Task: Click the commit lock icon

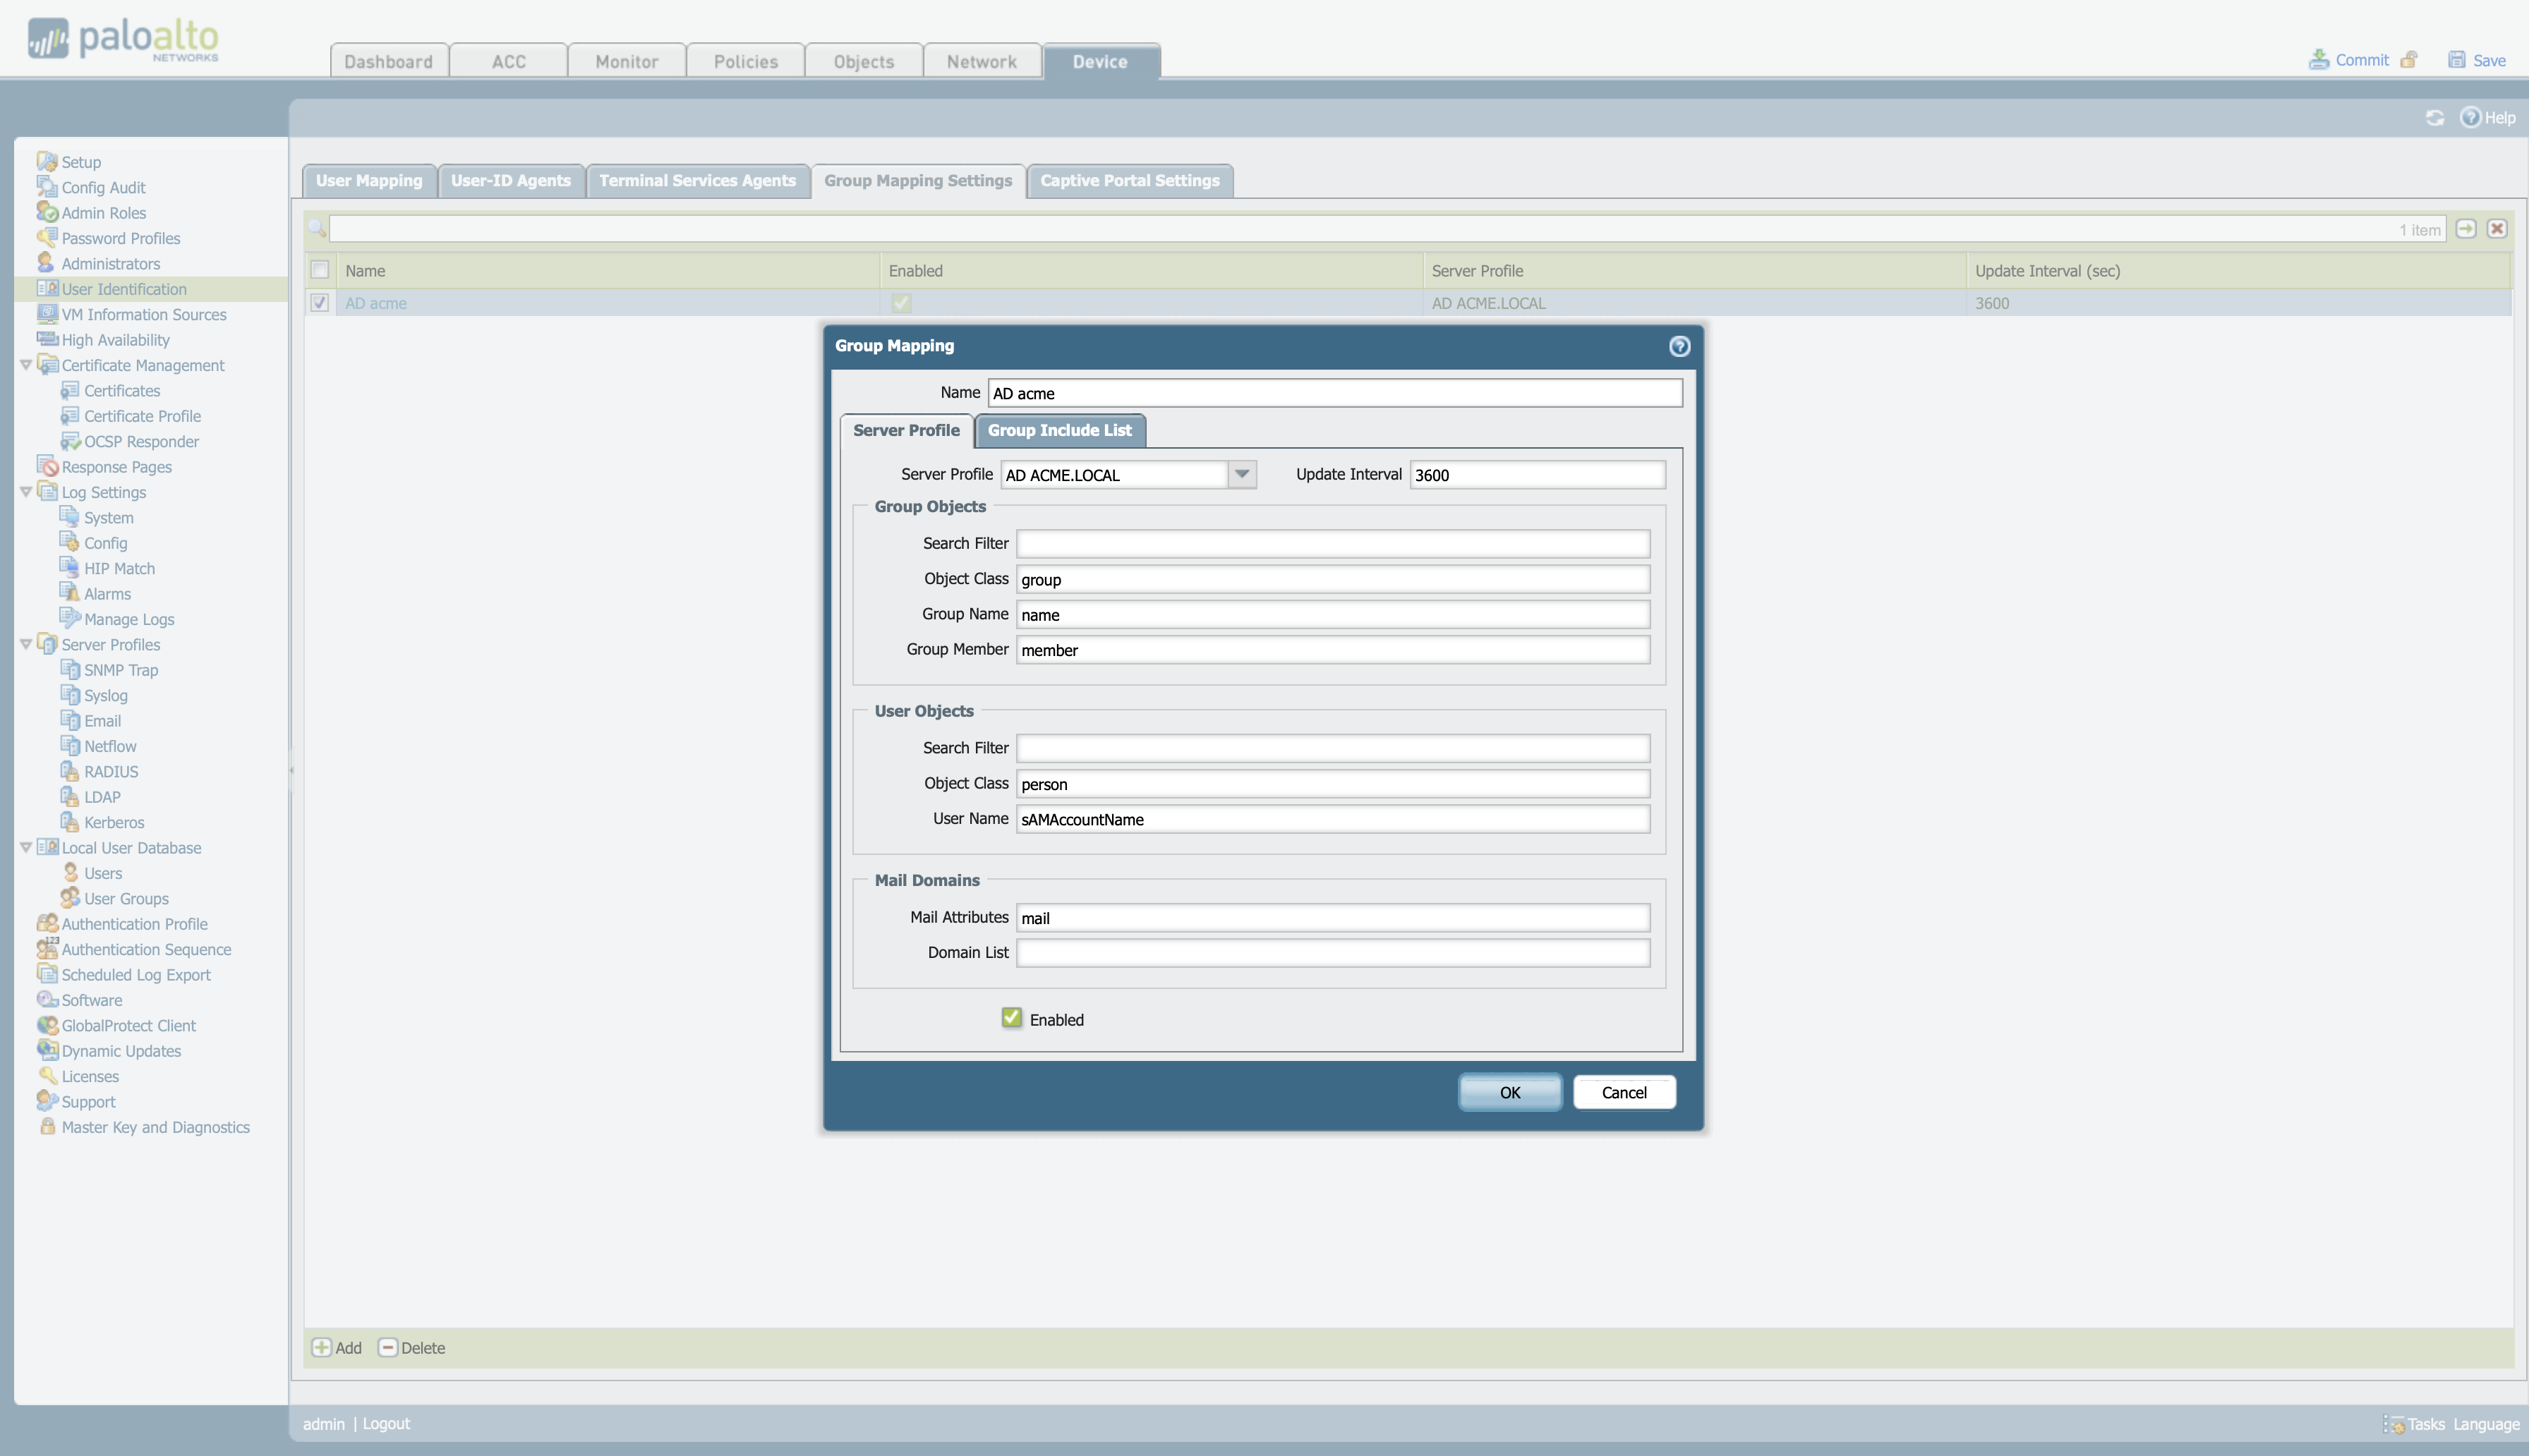Action: (2409, 60)
